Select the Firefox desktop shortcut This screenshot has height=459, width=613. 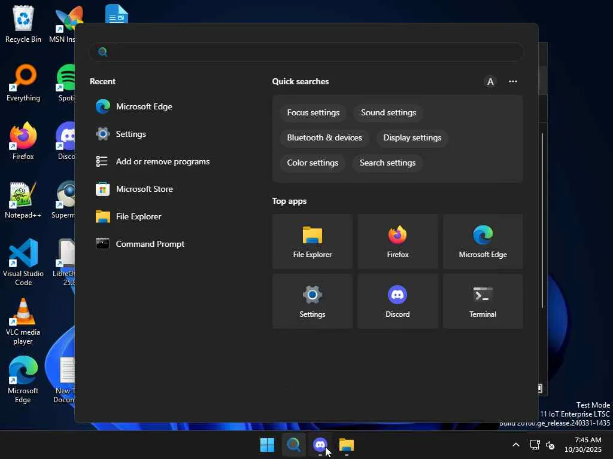click(23, 141)
